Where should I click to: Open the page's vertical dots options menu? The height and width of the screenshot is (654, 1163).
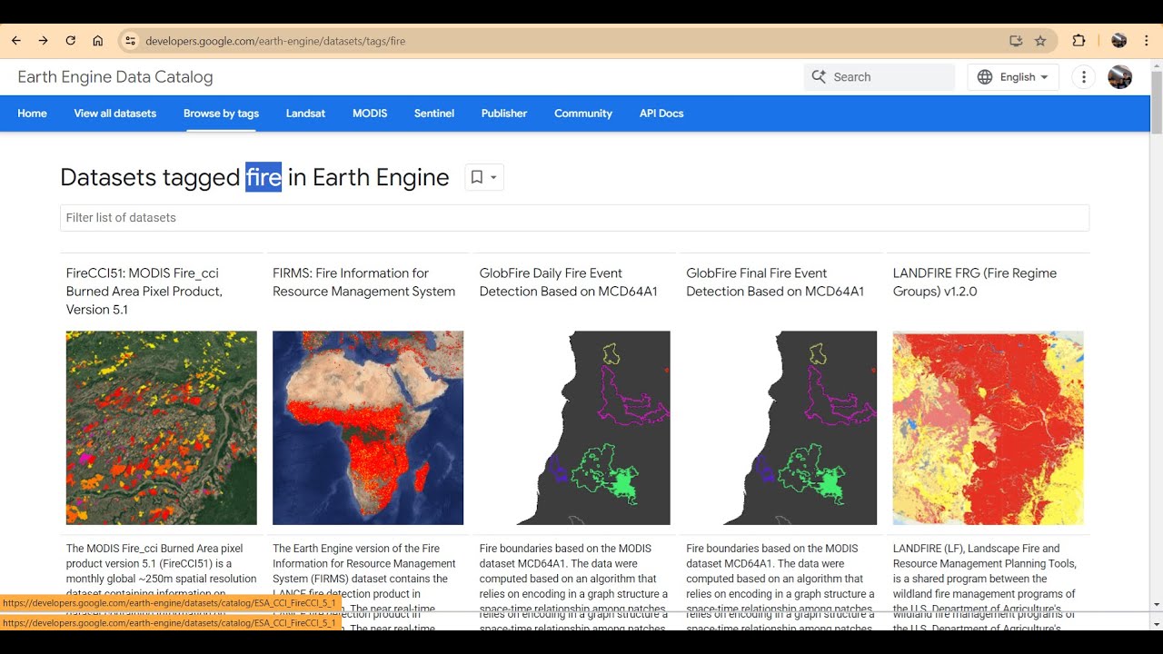(x=1083, y=77)
